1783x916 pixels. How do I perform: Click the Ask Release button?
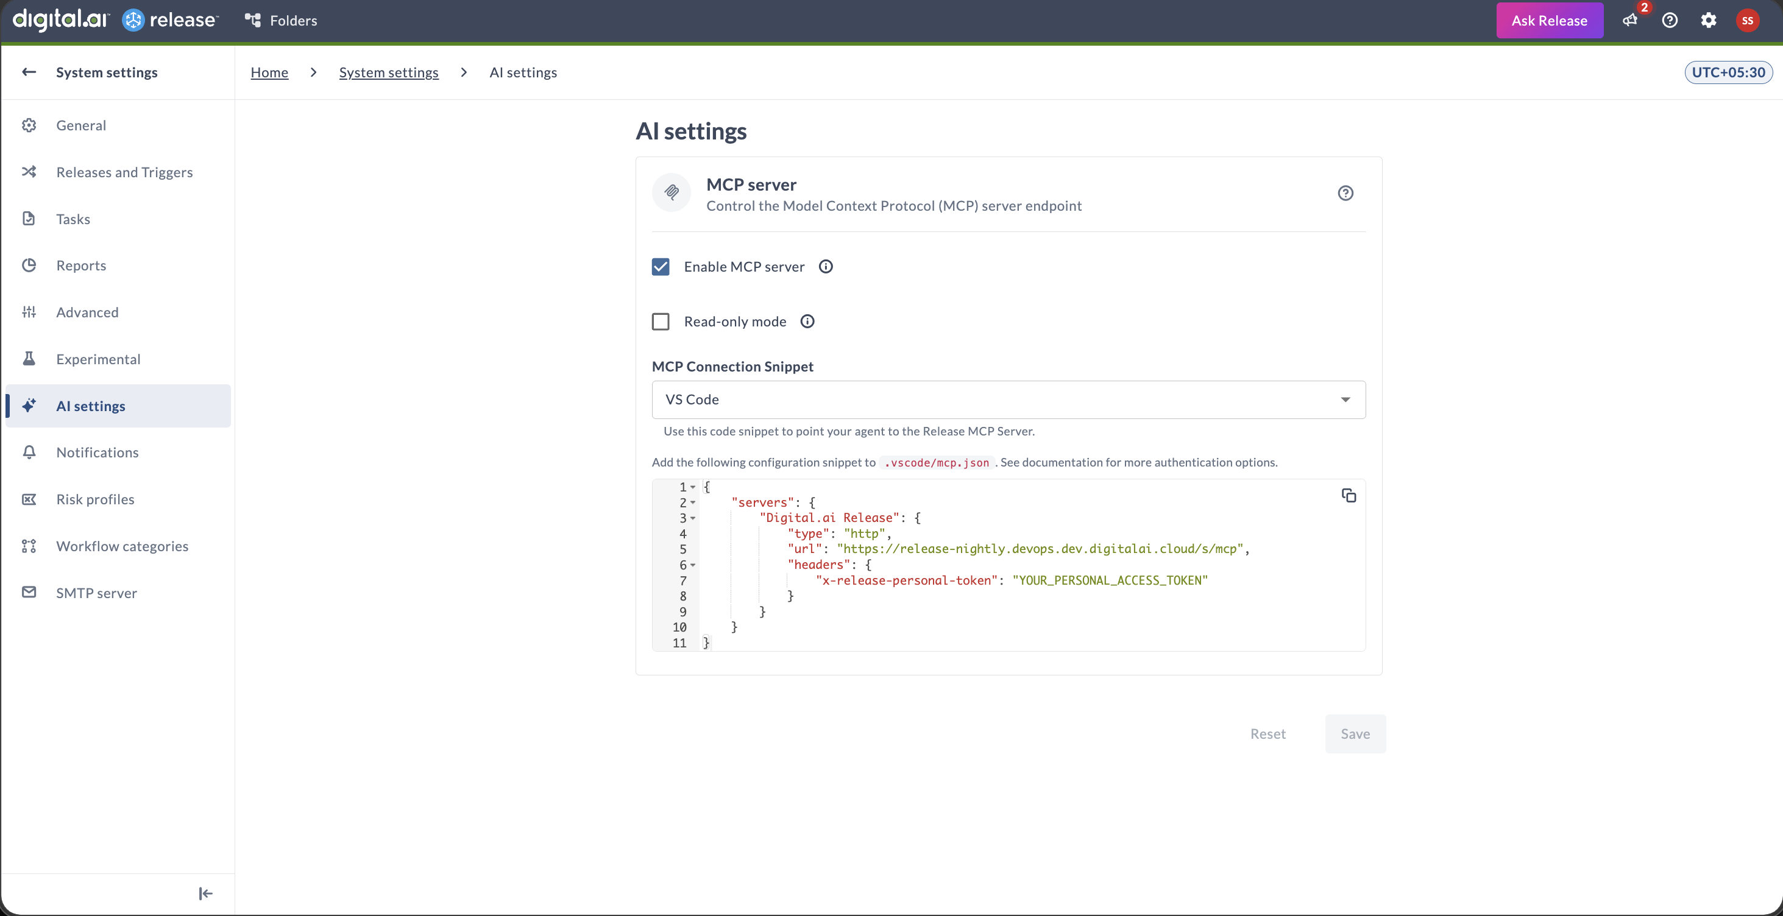pyautogui.click(x=1549, y=20)
